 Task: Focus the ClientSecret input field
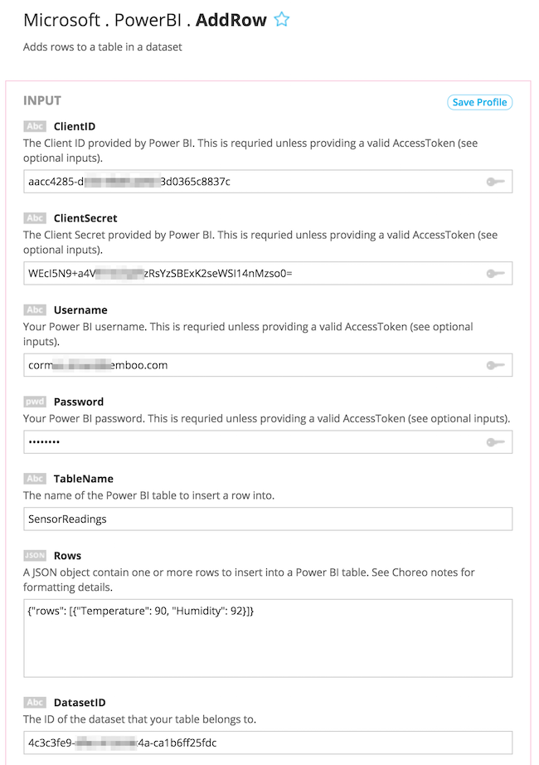pos(249,273)
